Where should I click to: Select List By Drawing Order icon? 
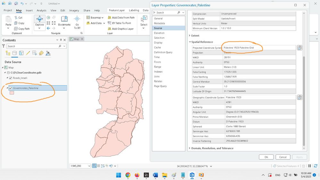pos(8,53)
